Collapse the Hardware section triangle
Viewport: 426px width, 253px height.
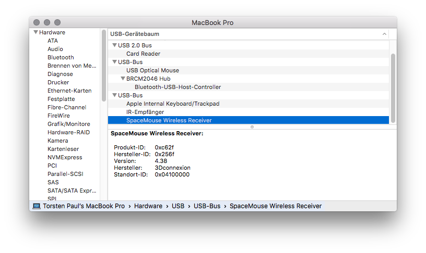point(35,32)
